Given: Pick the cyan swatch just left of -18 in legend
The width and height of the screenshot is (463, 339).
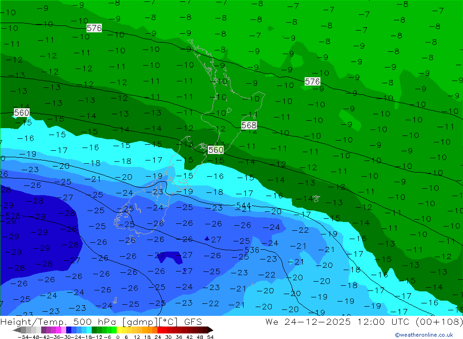Looking at the screenshot, I should tap(89, 330).
